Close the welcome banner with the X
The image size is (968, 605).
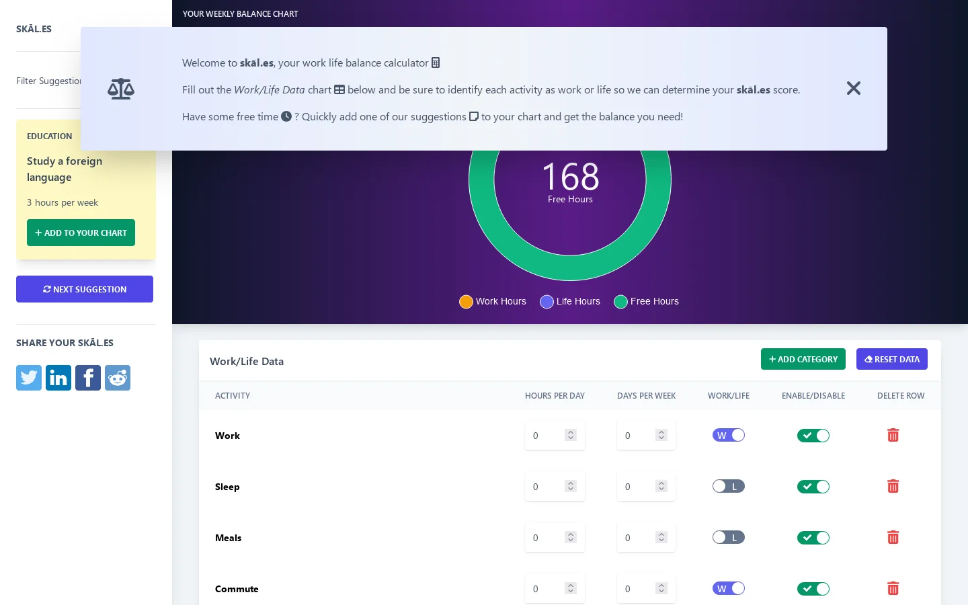(x=854, y=88)
